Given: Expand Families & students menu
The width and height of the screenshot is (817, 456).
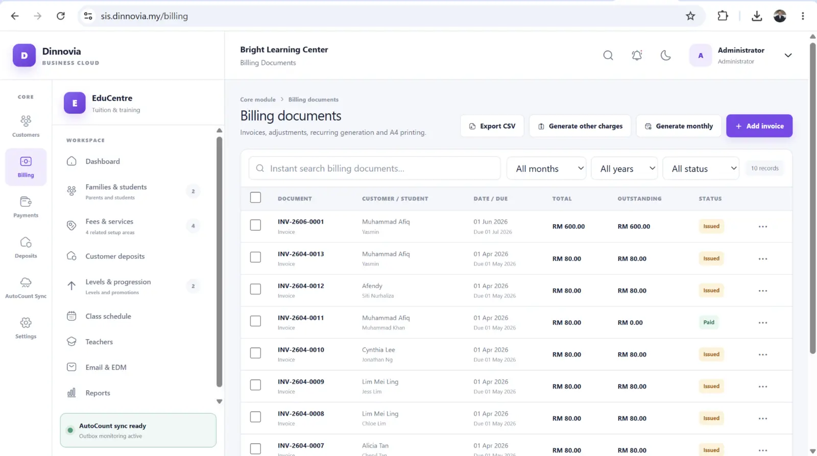Looking at the screenshot, I should click(x=133, y=191).
